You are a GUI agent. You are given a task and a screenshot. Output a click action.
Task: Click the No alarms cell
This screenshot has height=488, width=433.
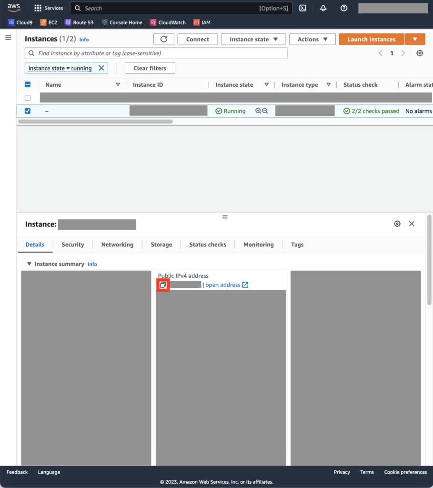[x=418, y=111]
